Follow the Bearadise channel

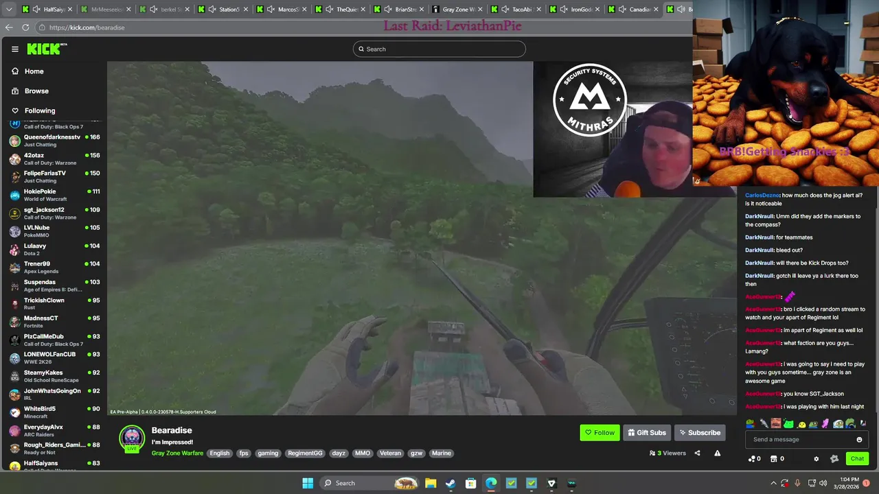pos(600,433)
